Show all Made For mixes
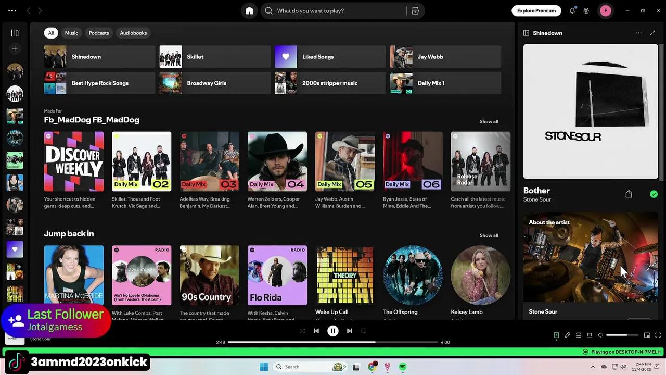Viewport: 666px width, 375px height. (x=489, y=121)
